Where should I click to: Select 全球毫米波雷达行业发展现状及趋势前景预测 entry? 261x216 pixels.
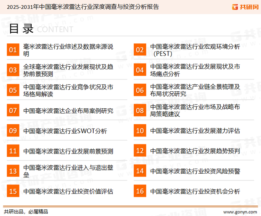(68, 70)
